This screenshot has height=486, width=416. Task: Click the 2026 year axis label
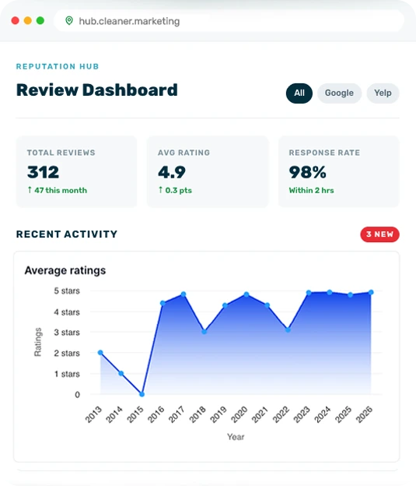pyautogui.click(x=365, y=414)
